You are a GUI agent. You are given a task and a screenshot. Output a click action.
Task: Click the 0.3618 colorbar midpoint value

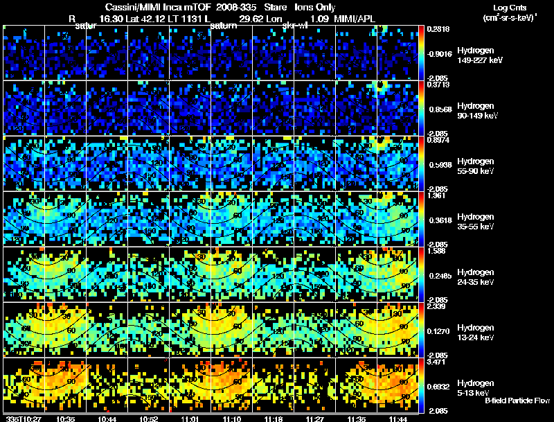(440, 220)
